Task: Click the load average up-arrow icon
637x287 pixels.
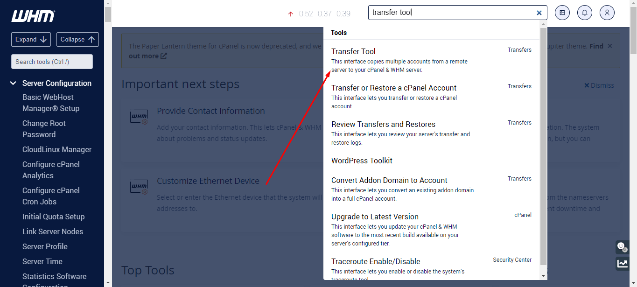Action: point(290,14)
